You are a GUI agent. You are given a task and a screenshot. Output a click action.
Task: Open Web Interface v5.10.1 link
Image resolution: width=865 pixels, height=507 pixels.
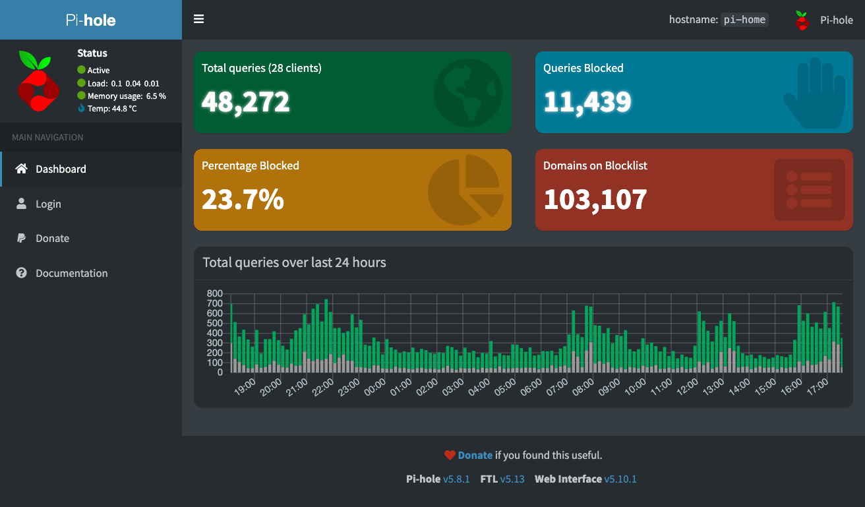pyautogui.click(x=620, y=479)
